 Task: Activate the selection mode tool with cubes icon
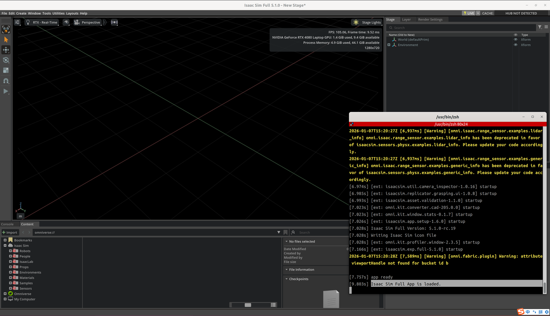pyautogui.click(x=6, y=29)
